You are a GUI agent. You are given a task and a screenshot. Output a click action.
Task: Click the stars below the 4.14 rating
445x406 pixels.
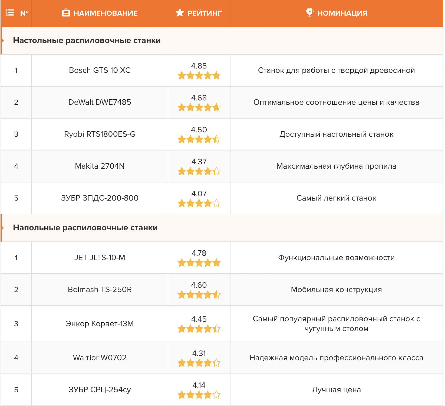199,395
